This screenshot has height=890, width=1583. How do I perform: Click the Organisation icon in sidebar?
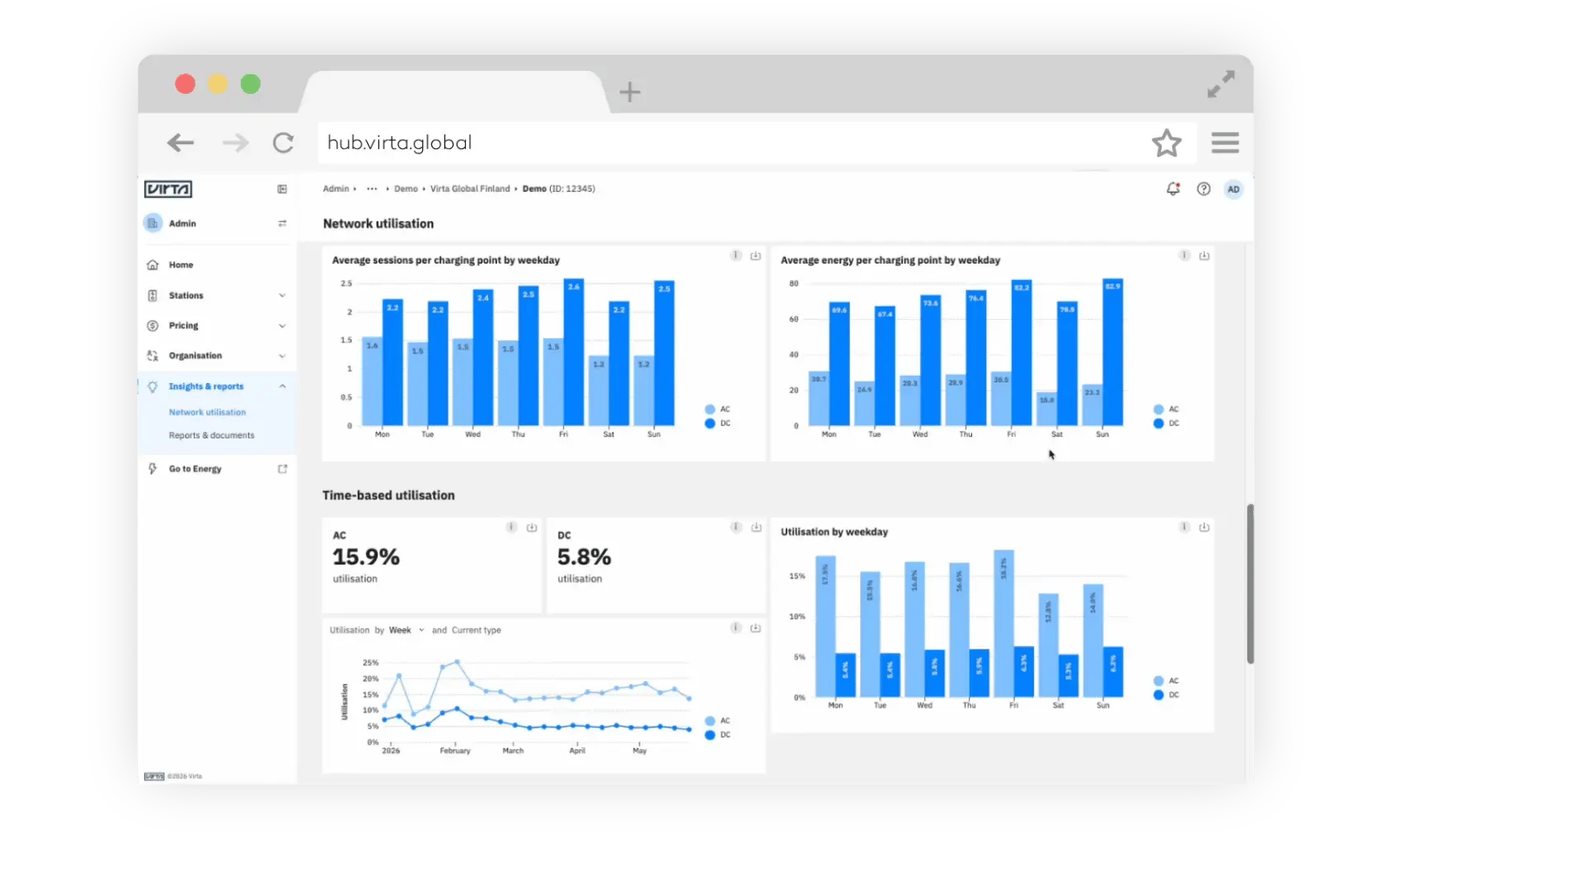pyautogui.click(x=153, y=356)
